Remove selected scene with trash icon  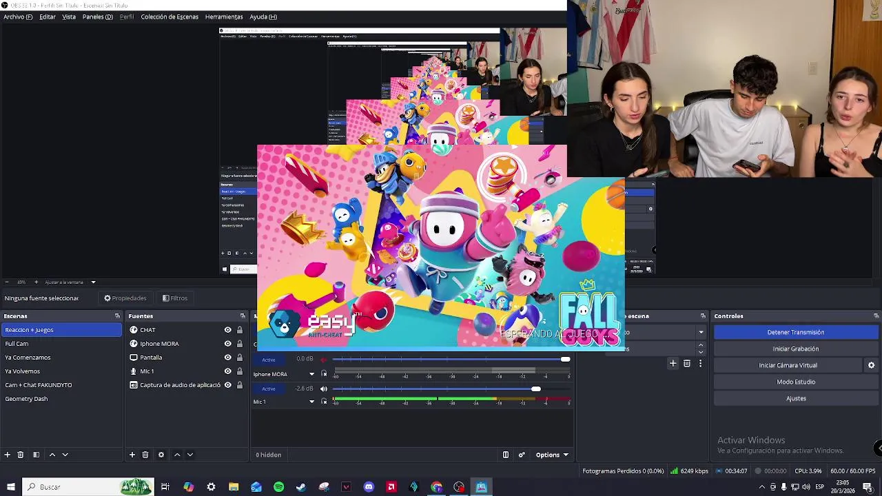tap(20, 455)
